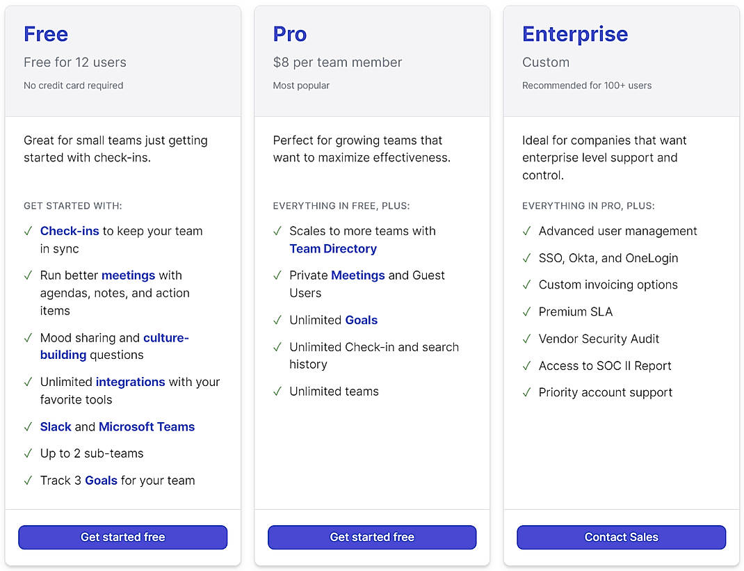Open the Goals link under Unlimited Goals
The image size is (744, 571).
tap(362, 320)
